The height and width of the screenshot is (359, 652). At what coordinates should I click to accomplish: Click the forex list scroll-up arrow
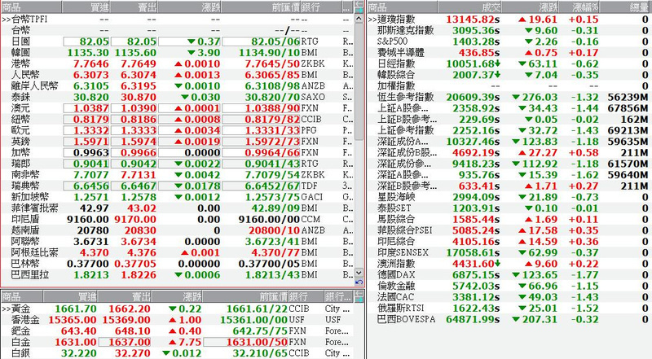(x=359, y=19)
